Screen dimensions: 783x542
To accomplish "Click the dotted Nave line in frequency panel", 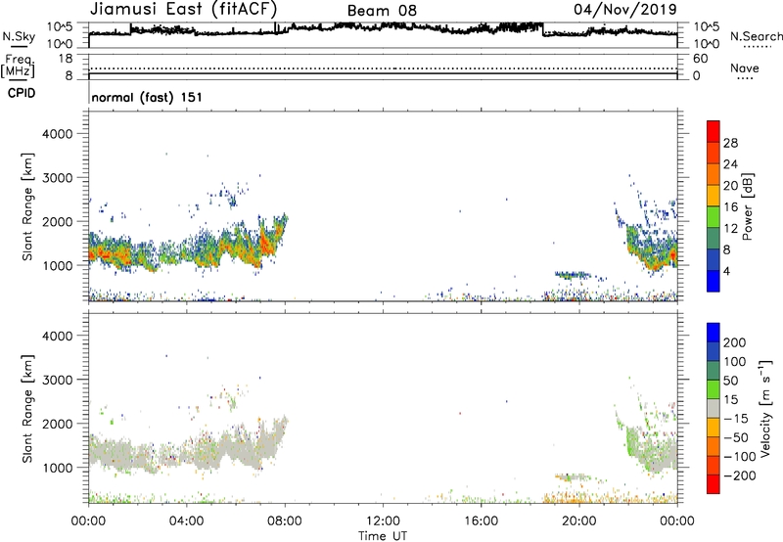I will coord(383,68).
